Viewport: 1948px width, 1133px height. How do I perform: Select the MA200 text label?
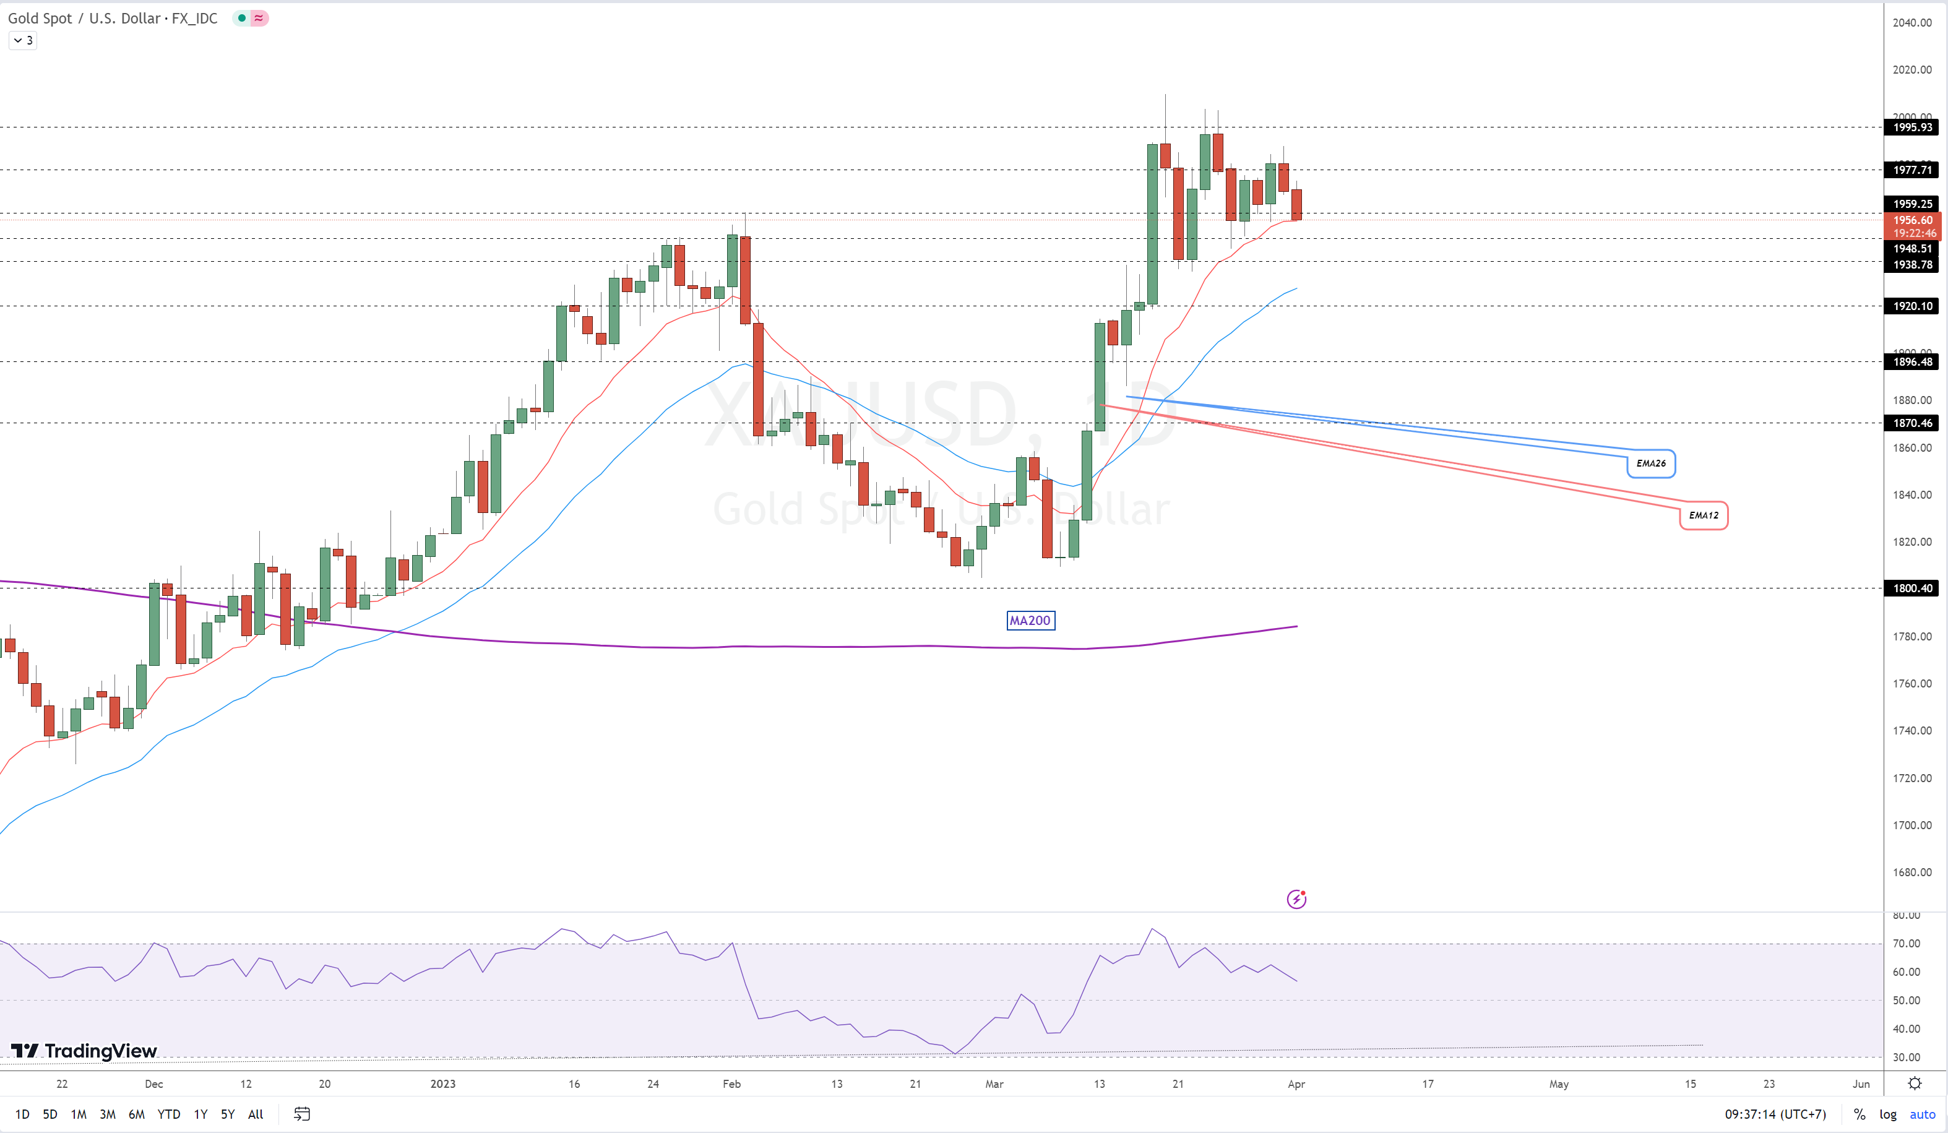coord(1030,621)
